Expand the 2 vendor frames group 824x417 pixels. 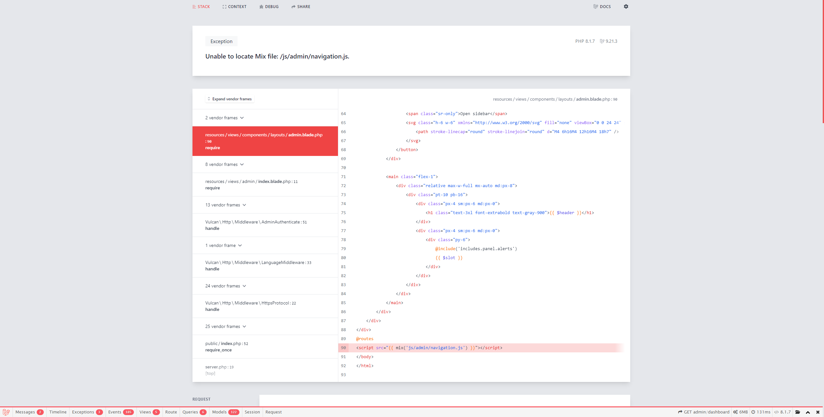pyautogui.click(x=224, y=118)
